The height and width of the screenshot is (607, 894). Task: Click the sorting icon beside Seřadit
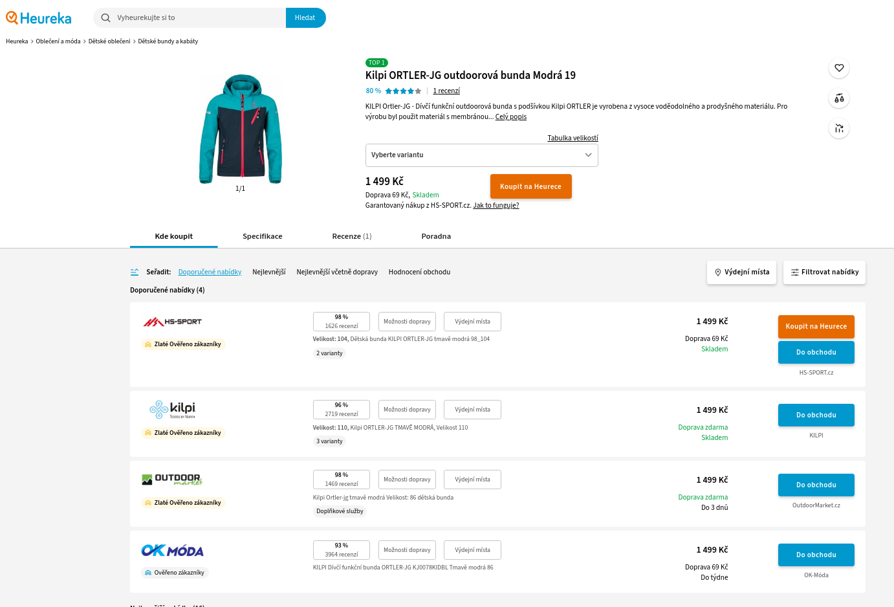135,272
